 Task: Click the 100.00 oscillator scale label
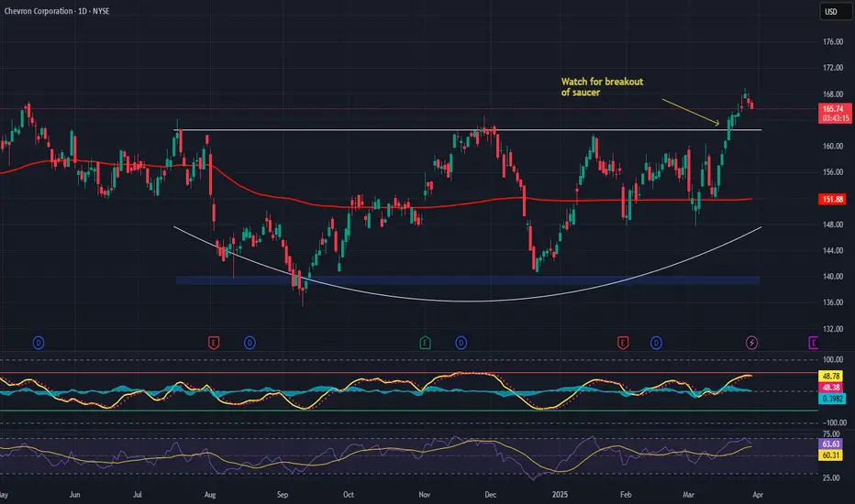833,359
